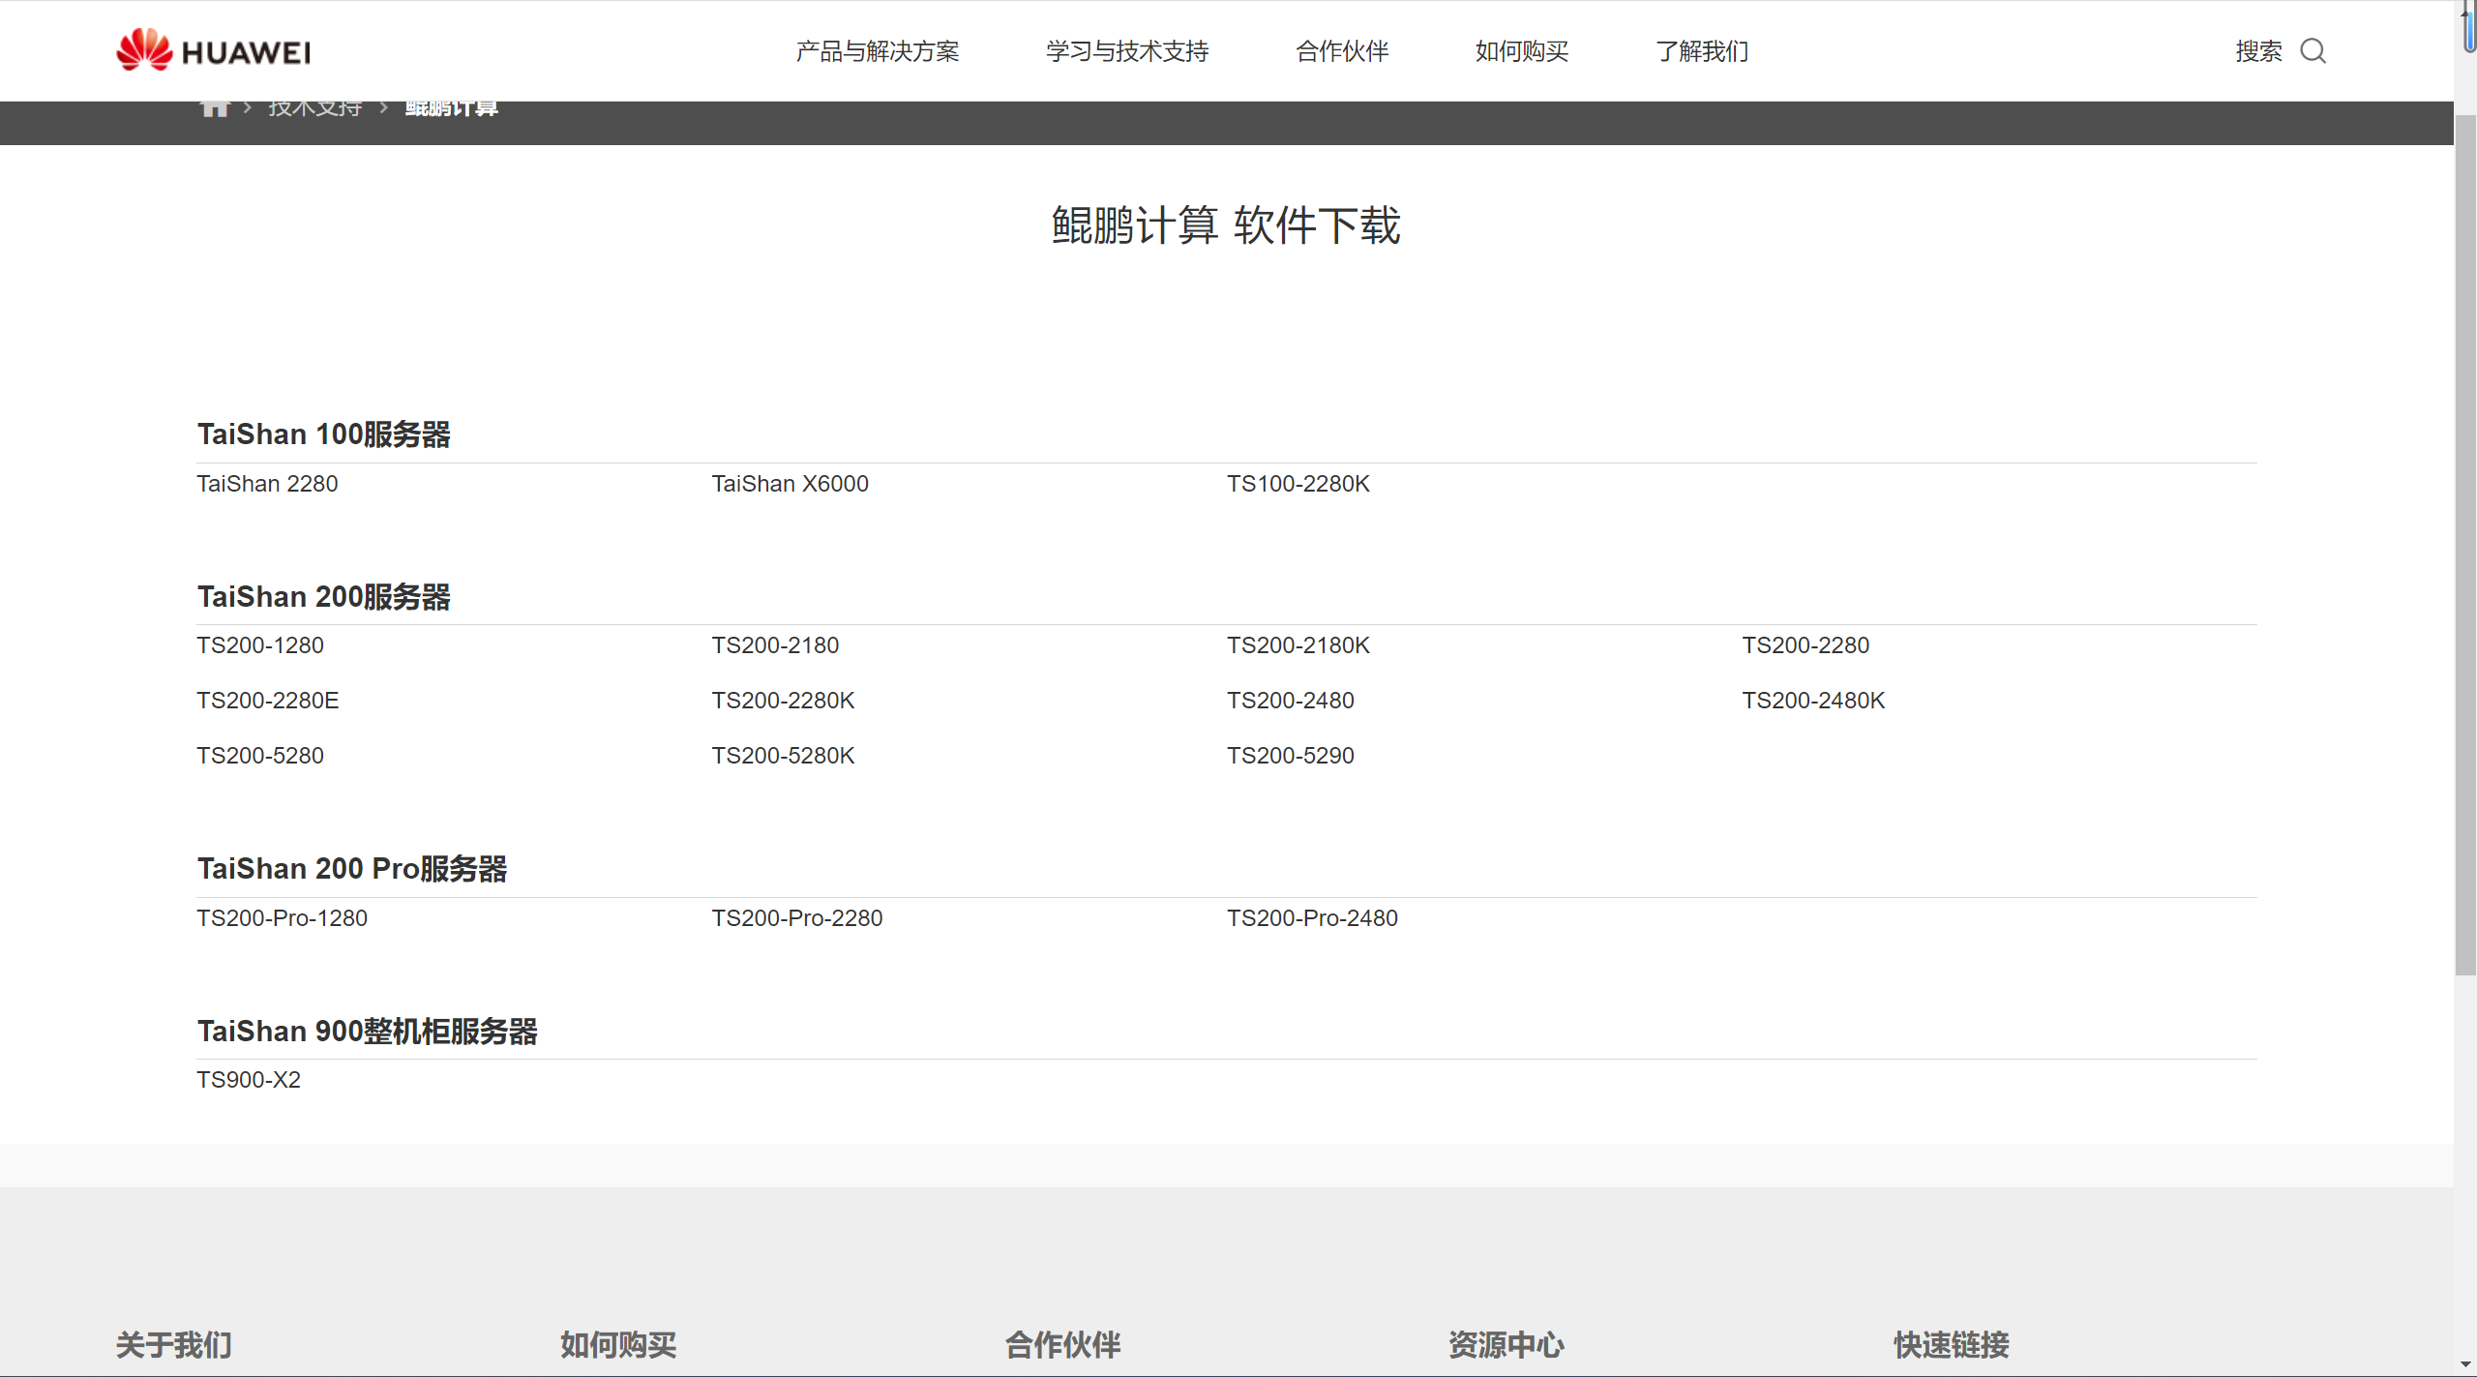Open TS200-2280K software page
This screenshot has width=2477, height=1377.
point(783,700)
